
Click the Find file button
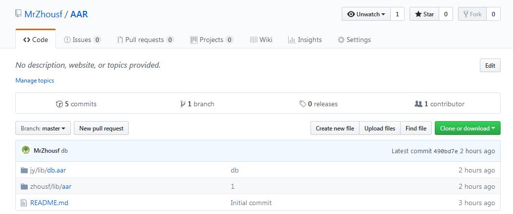point(416,128)
